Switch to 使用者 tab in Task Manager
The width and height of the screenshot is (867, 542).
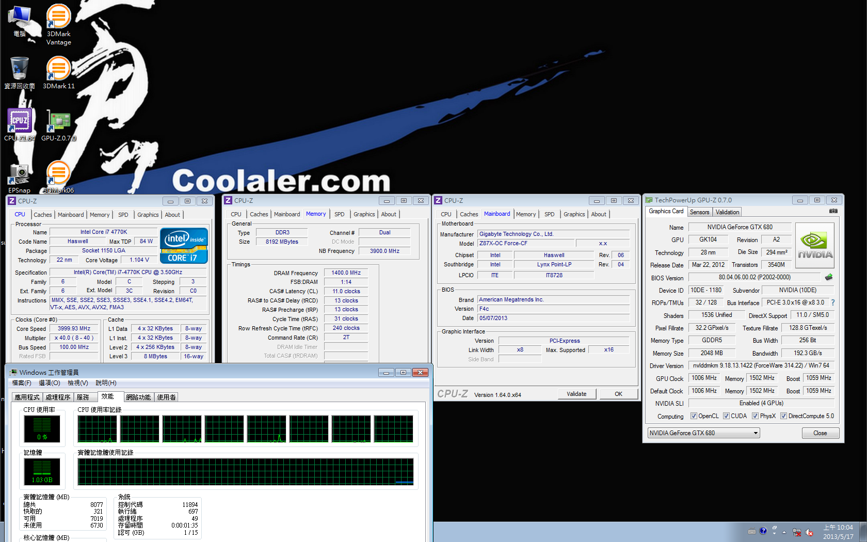pyautogui.click(x=166, y=397)
